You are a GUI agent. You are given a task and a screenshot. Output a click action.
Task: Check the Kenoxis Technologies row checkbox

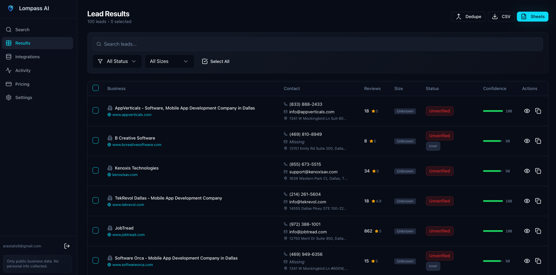pos(95,170)
